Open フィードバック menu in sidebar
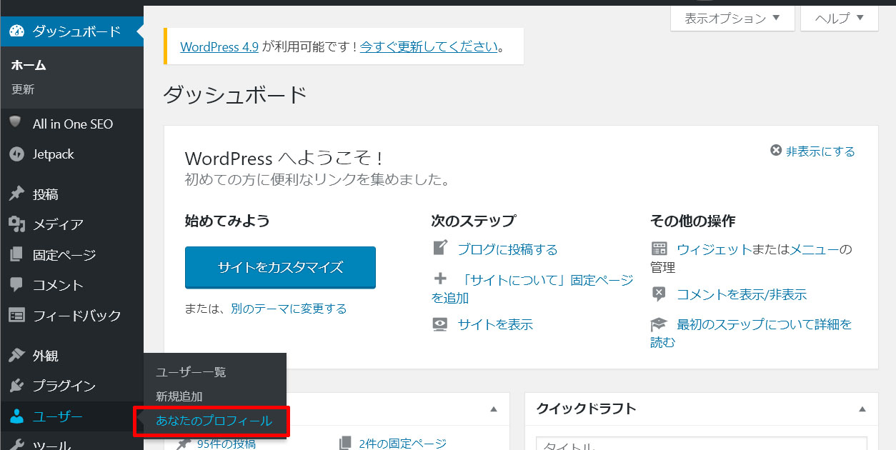Image resolution: width=896 pixels, height=450 pixels. tap(71, 315)
